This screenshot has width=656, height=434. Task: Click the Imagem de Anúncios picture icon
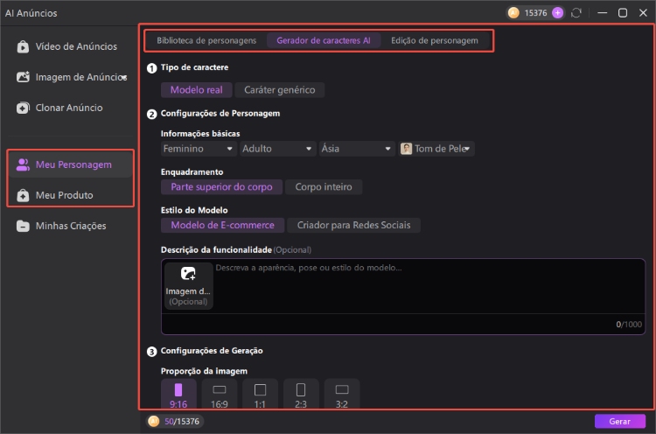[x=23, y=77]
